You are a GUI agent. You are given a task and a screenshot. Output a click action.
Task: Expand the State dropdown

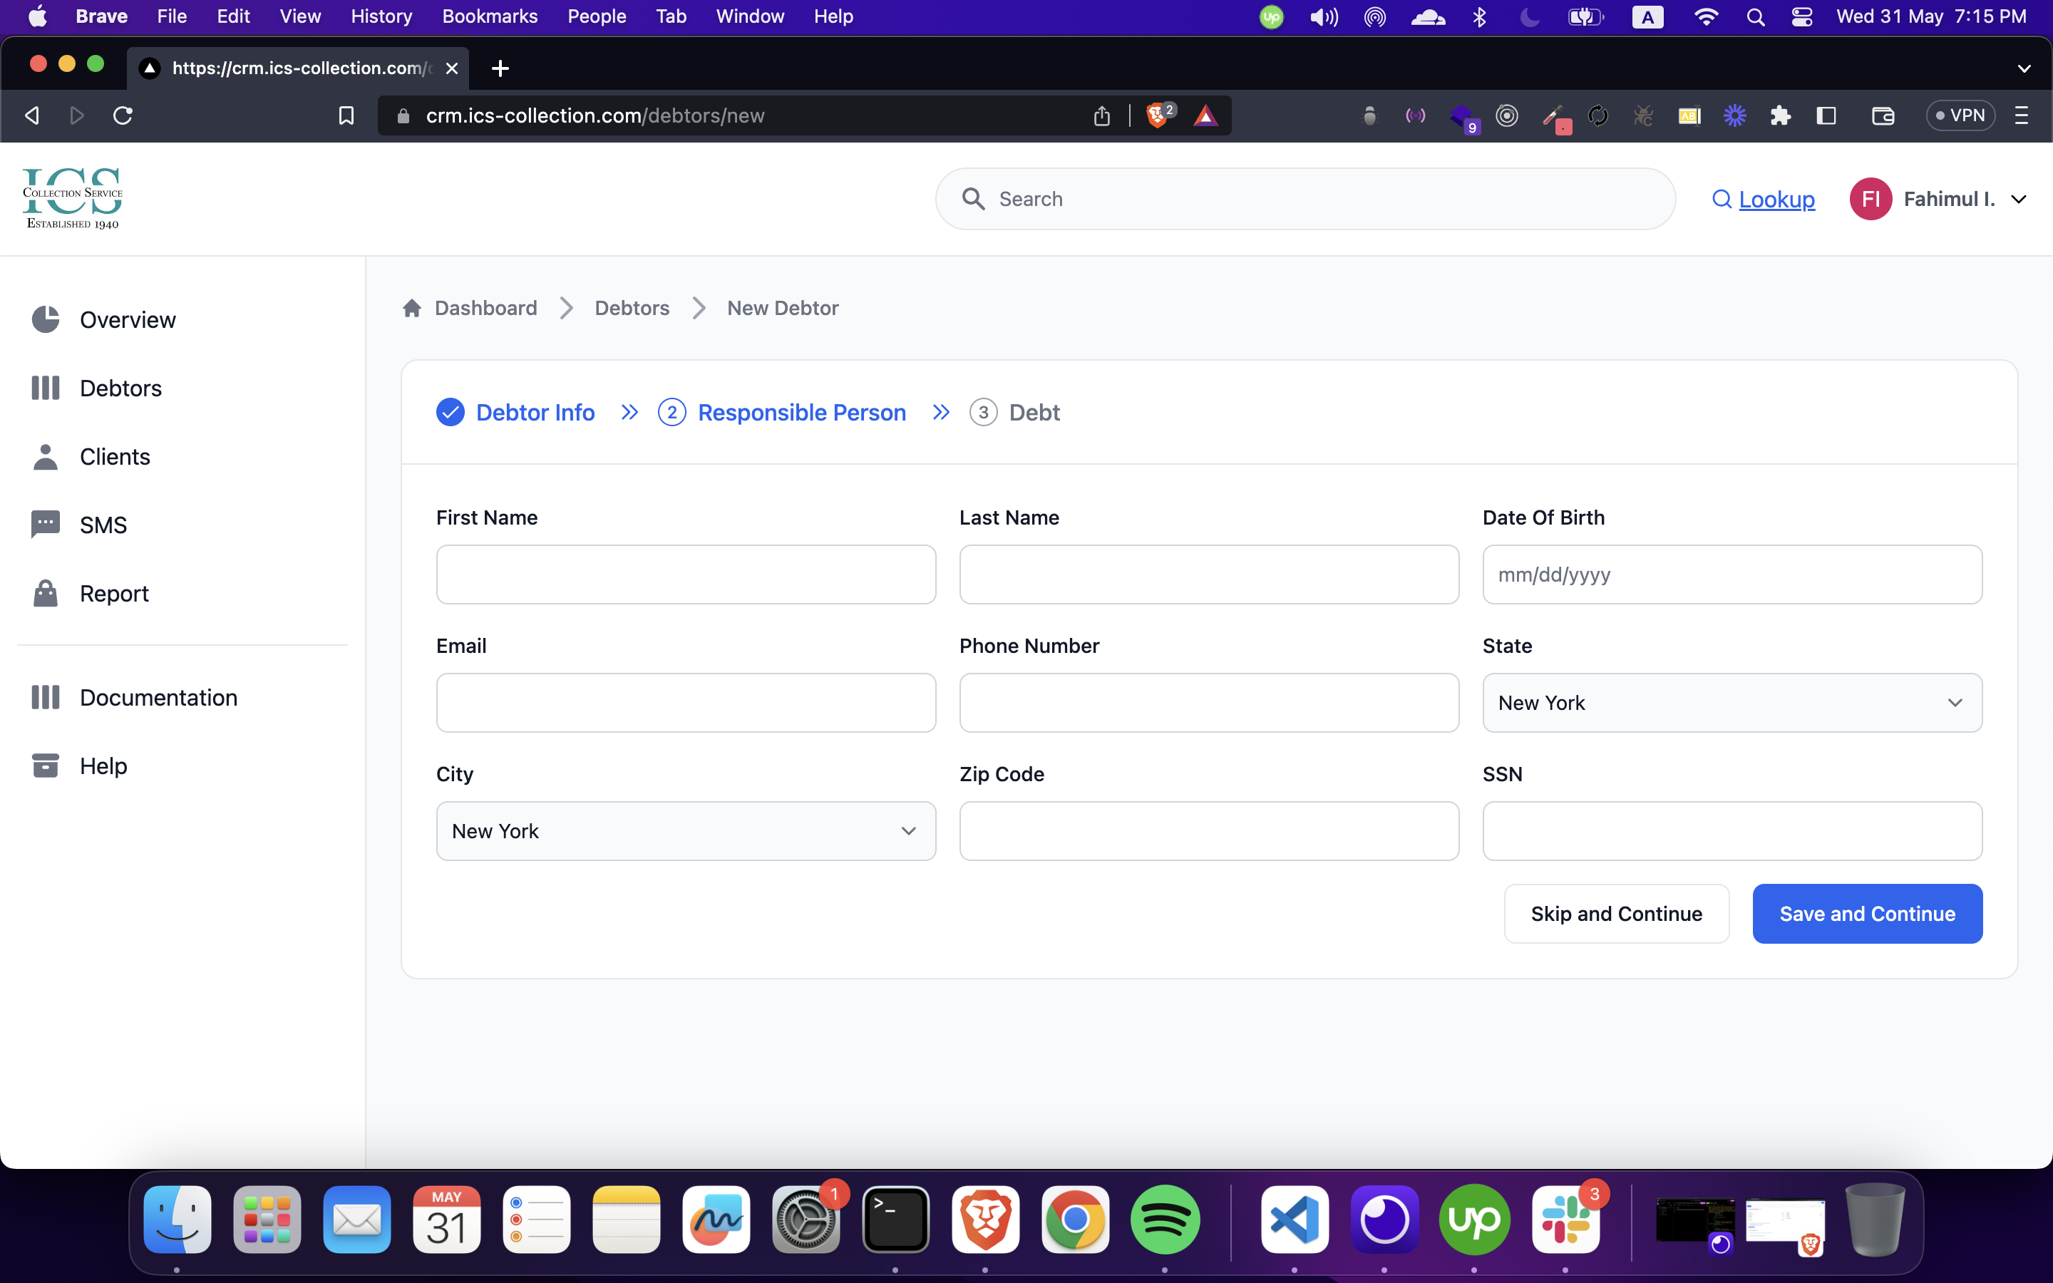[1732, 703]
